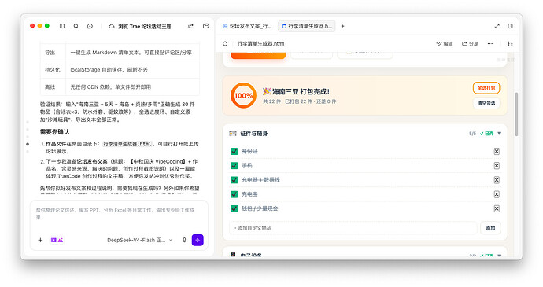Image resolution: width=543 pixels, height=287 pixels.
Task: Uncheck the 充电器+数据线 checkbox
Action: tap(234, 180)
